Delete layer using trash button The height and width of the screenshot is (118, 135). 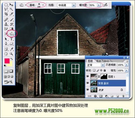123,96
